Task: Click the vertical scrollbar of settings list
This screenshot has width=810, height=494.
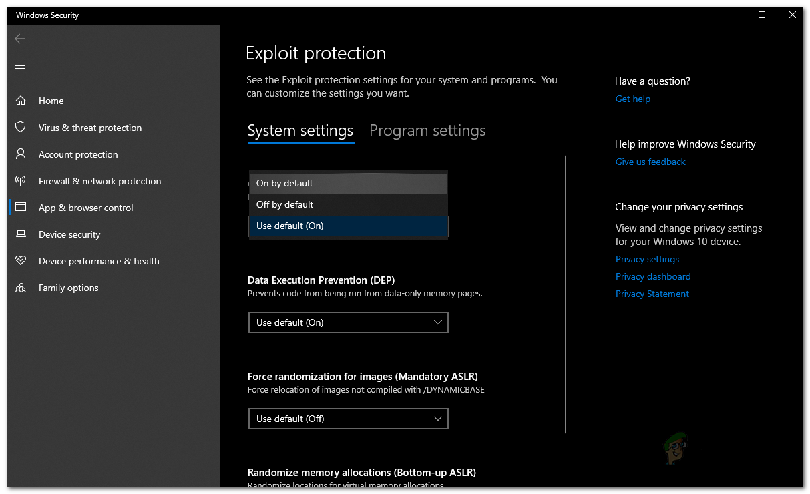Action: point(566,294)
